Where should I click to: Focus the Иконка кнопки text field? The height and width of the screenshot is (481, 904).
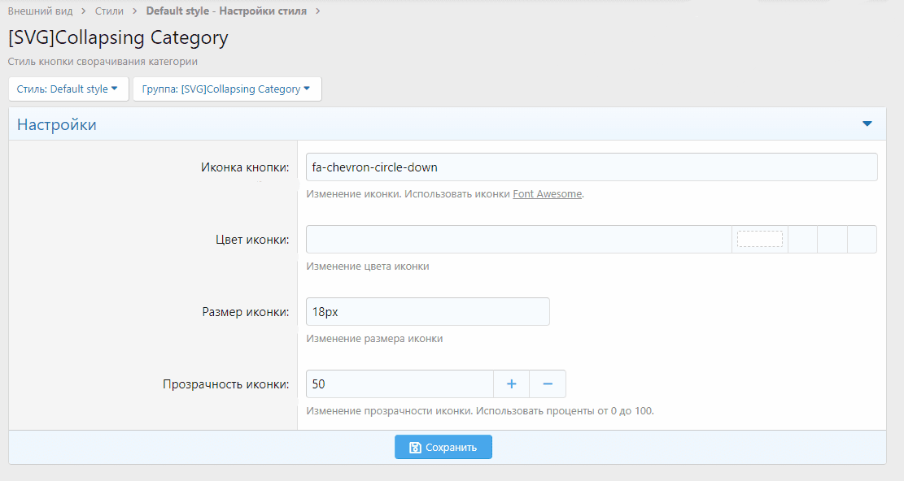click(x=591, y=167)
